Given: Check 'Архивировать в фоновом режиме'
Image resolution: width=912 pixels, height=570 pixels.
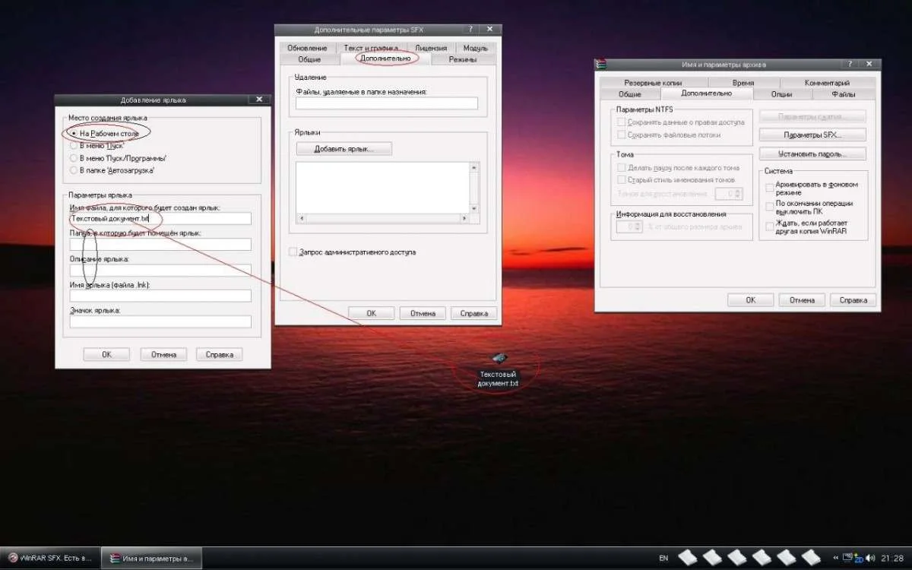Looking at the screenshot, I should 769,187.
